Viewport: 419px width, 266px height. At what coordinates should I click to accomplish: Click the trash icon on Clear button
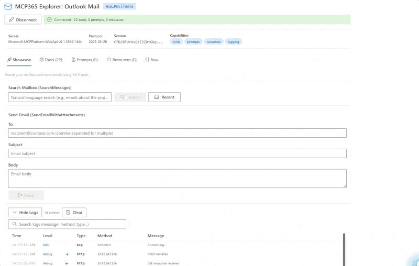click(68, 212)
